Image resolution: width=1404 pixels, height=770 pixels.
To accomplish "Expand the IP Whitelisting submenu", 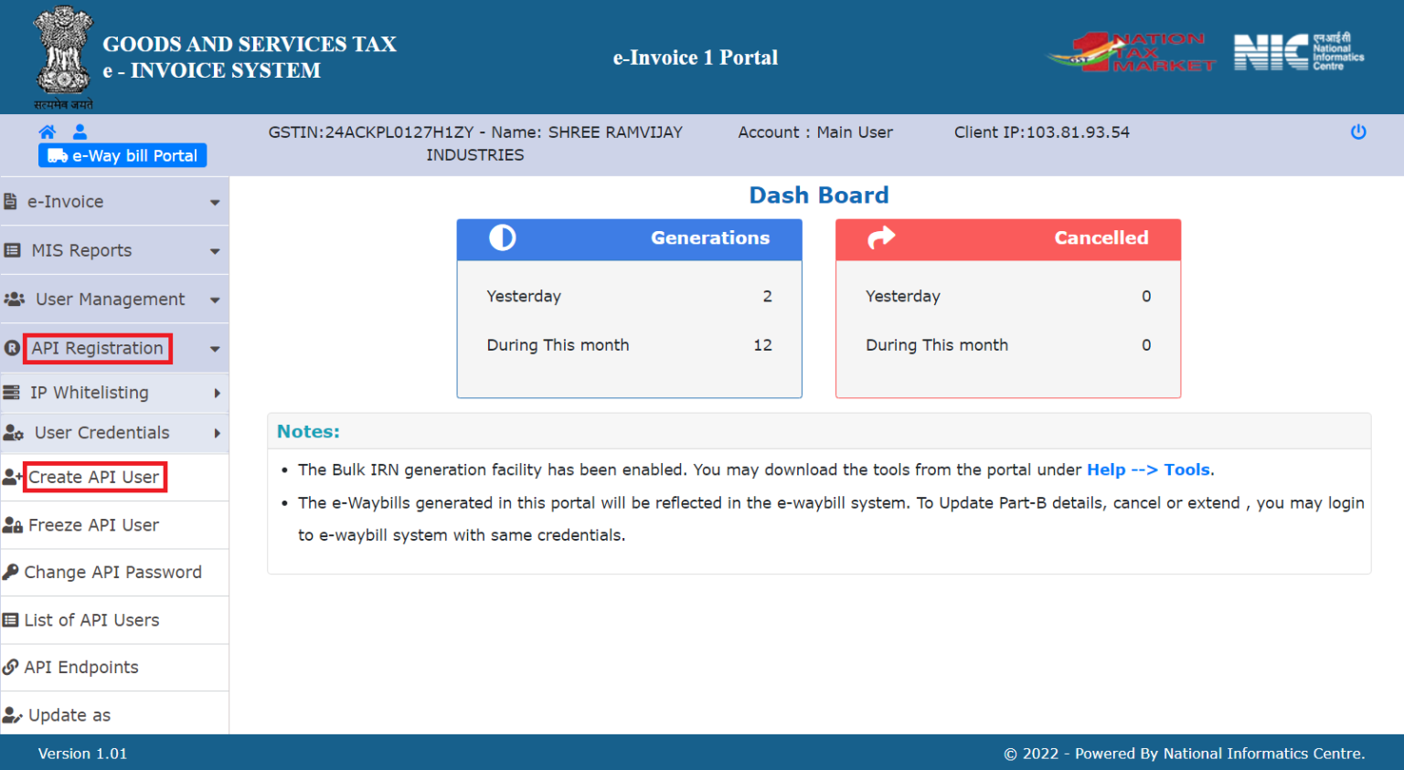I will (x=217, y=394).
